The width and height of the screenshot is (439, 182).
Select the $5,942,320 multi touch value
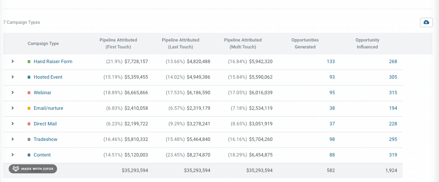pos(261,61)
